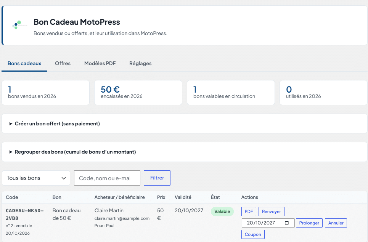Image resolution: width=368 pixels, height=242 pixels.
Task: Open the calendar picker in the date field
Action: [286, 223]
